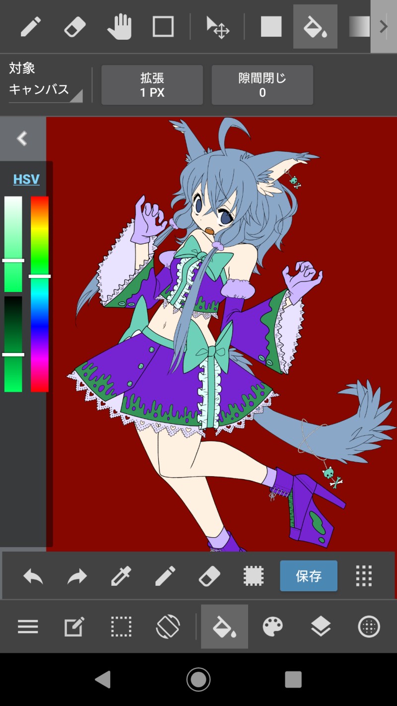This screenshot has height=706, width=397.
Task: Open the dashed selection menu
Action: pos(121,627)
